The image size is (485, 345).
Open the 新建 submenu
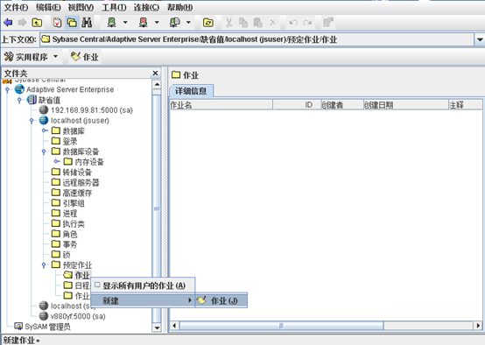click(144, 300)
